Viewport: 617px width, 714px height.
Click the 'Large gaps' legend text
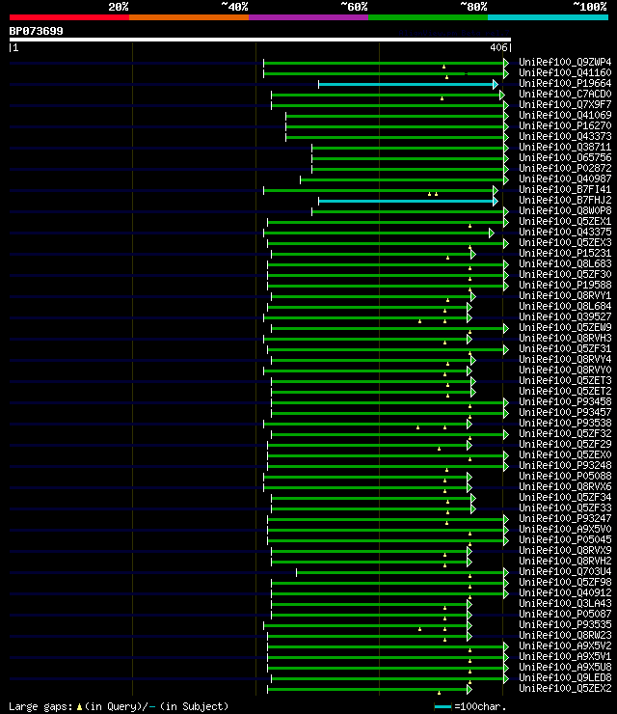pos(40,706)
